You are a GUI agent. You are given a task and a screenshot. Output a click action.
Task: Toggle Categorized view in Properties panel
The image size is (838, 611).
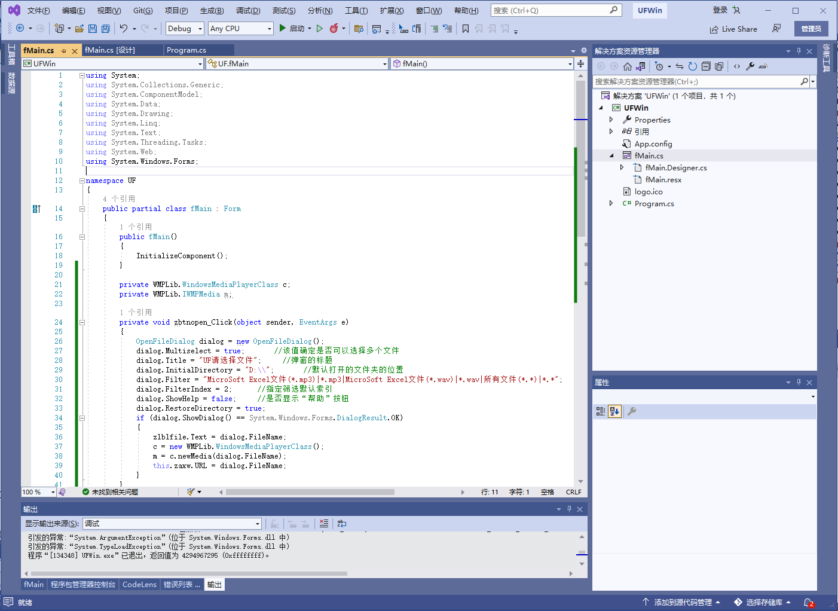[601, 411]
